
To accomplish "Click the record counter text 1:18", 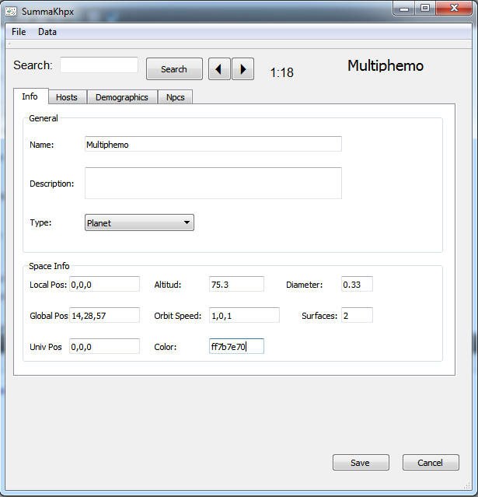I will click(281, 72).
